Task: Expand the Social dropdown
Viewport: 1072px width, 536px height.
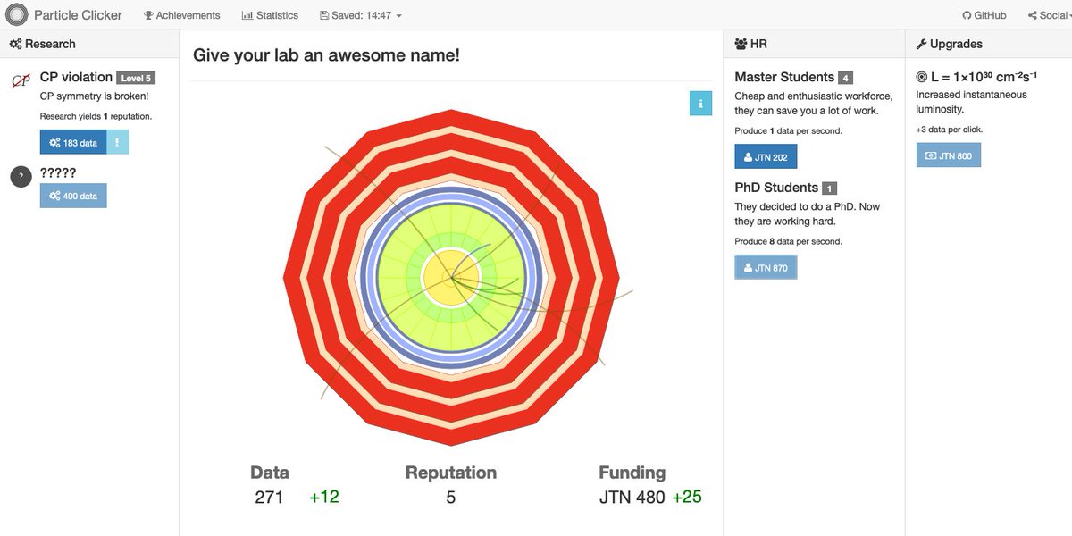Action: coord(1048,15)
